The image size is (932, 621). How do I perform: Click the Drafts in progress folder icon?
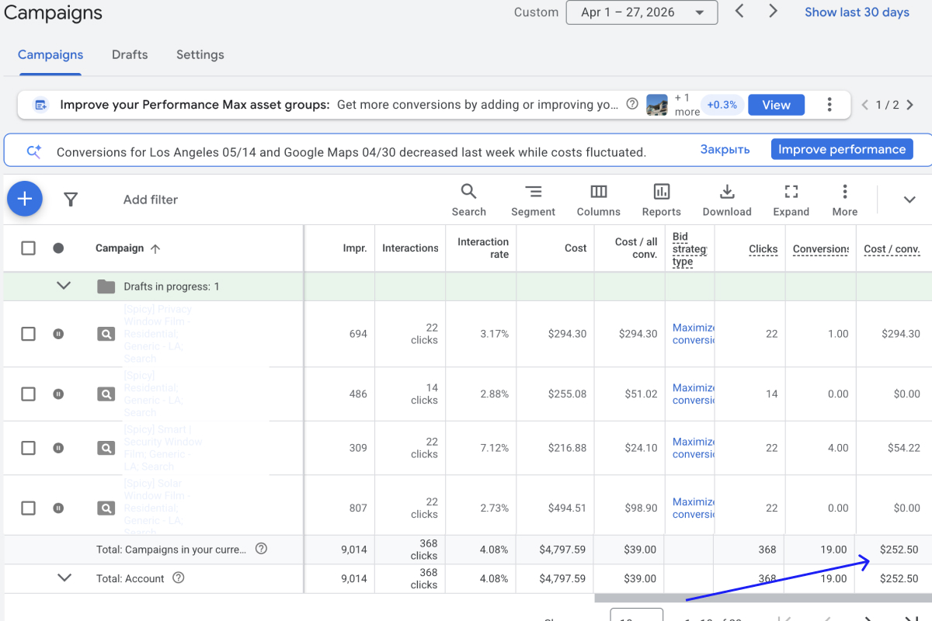coord(106,286)
